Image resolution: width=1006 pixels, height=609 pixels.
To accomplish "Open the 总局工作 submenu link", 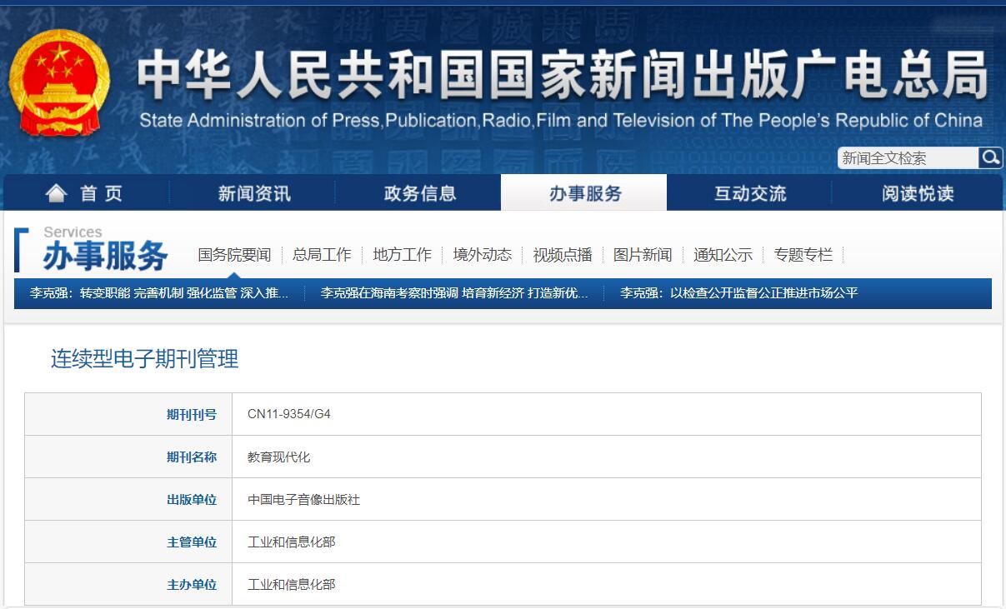I will click(x=322, y=255).
